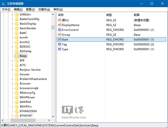Click the Type DWORD value icon

point(59,49)
